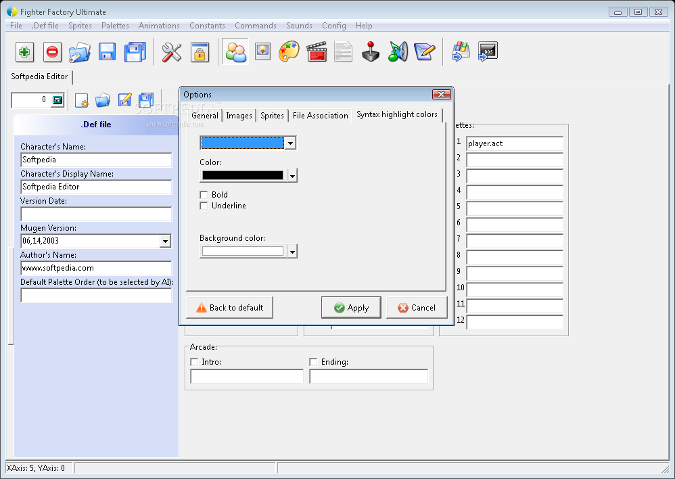Tick the Arcade Intro checkbox
The image size is (675, 479).
tap(194, 362)
